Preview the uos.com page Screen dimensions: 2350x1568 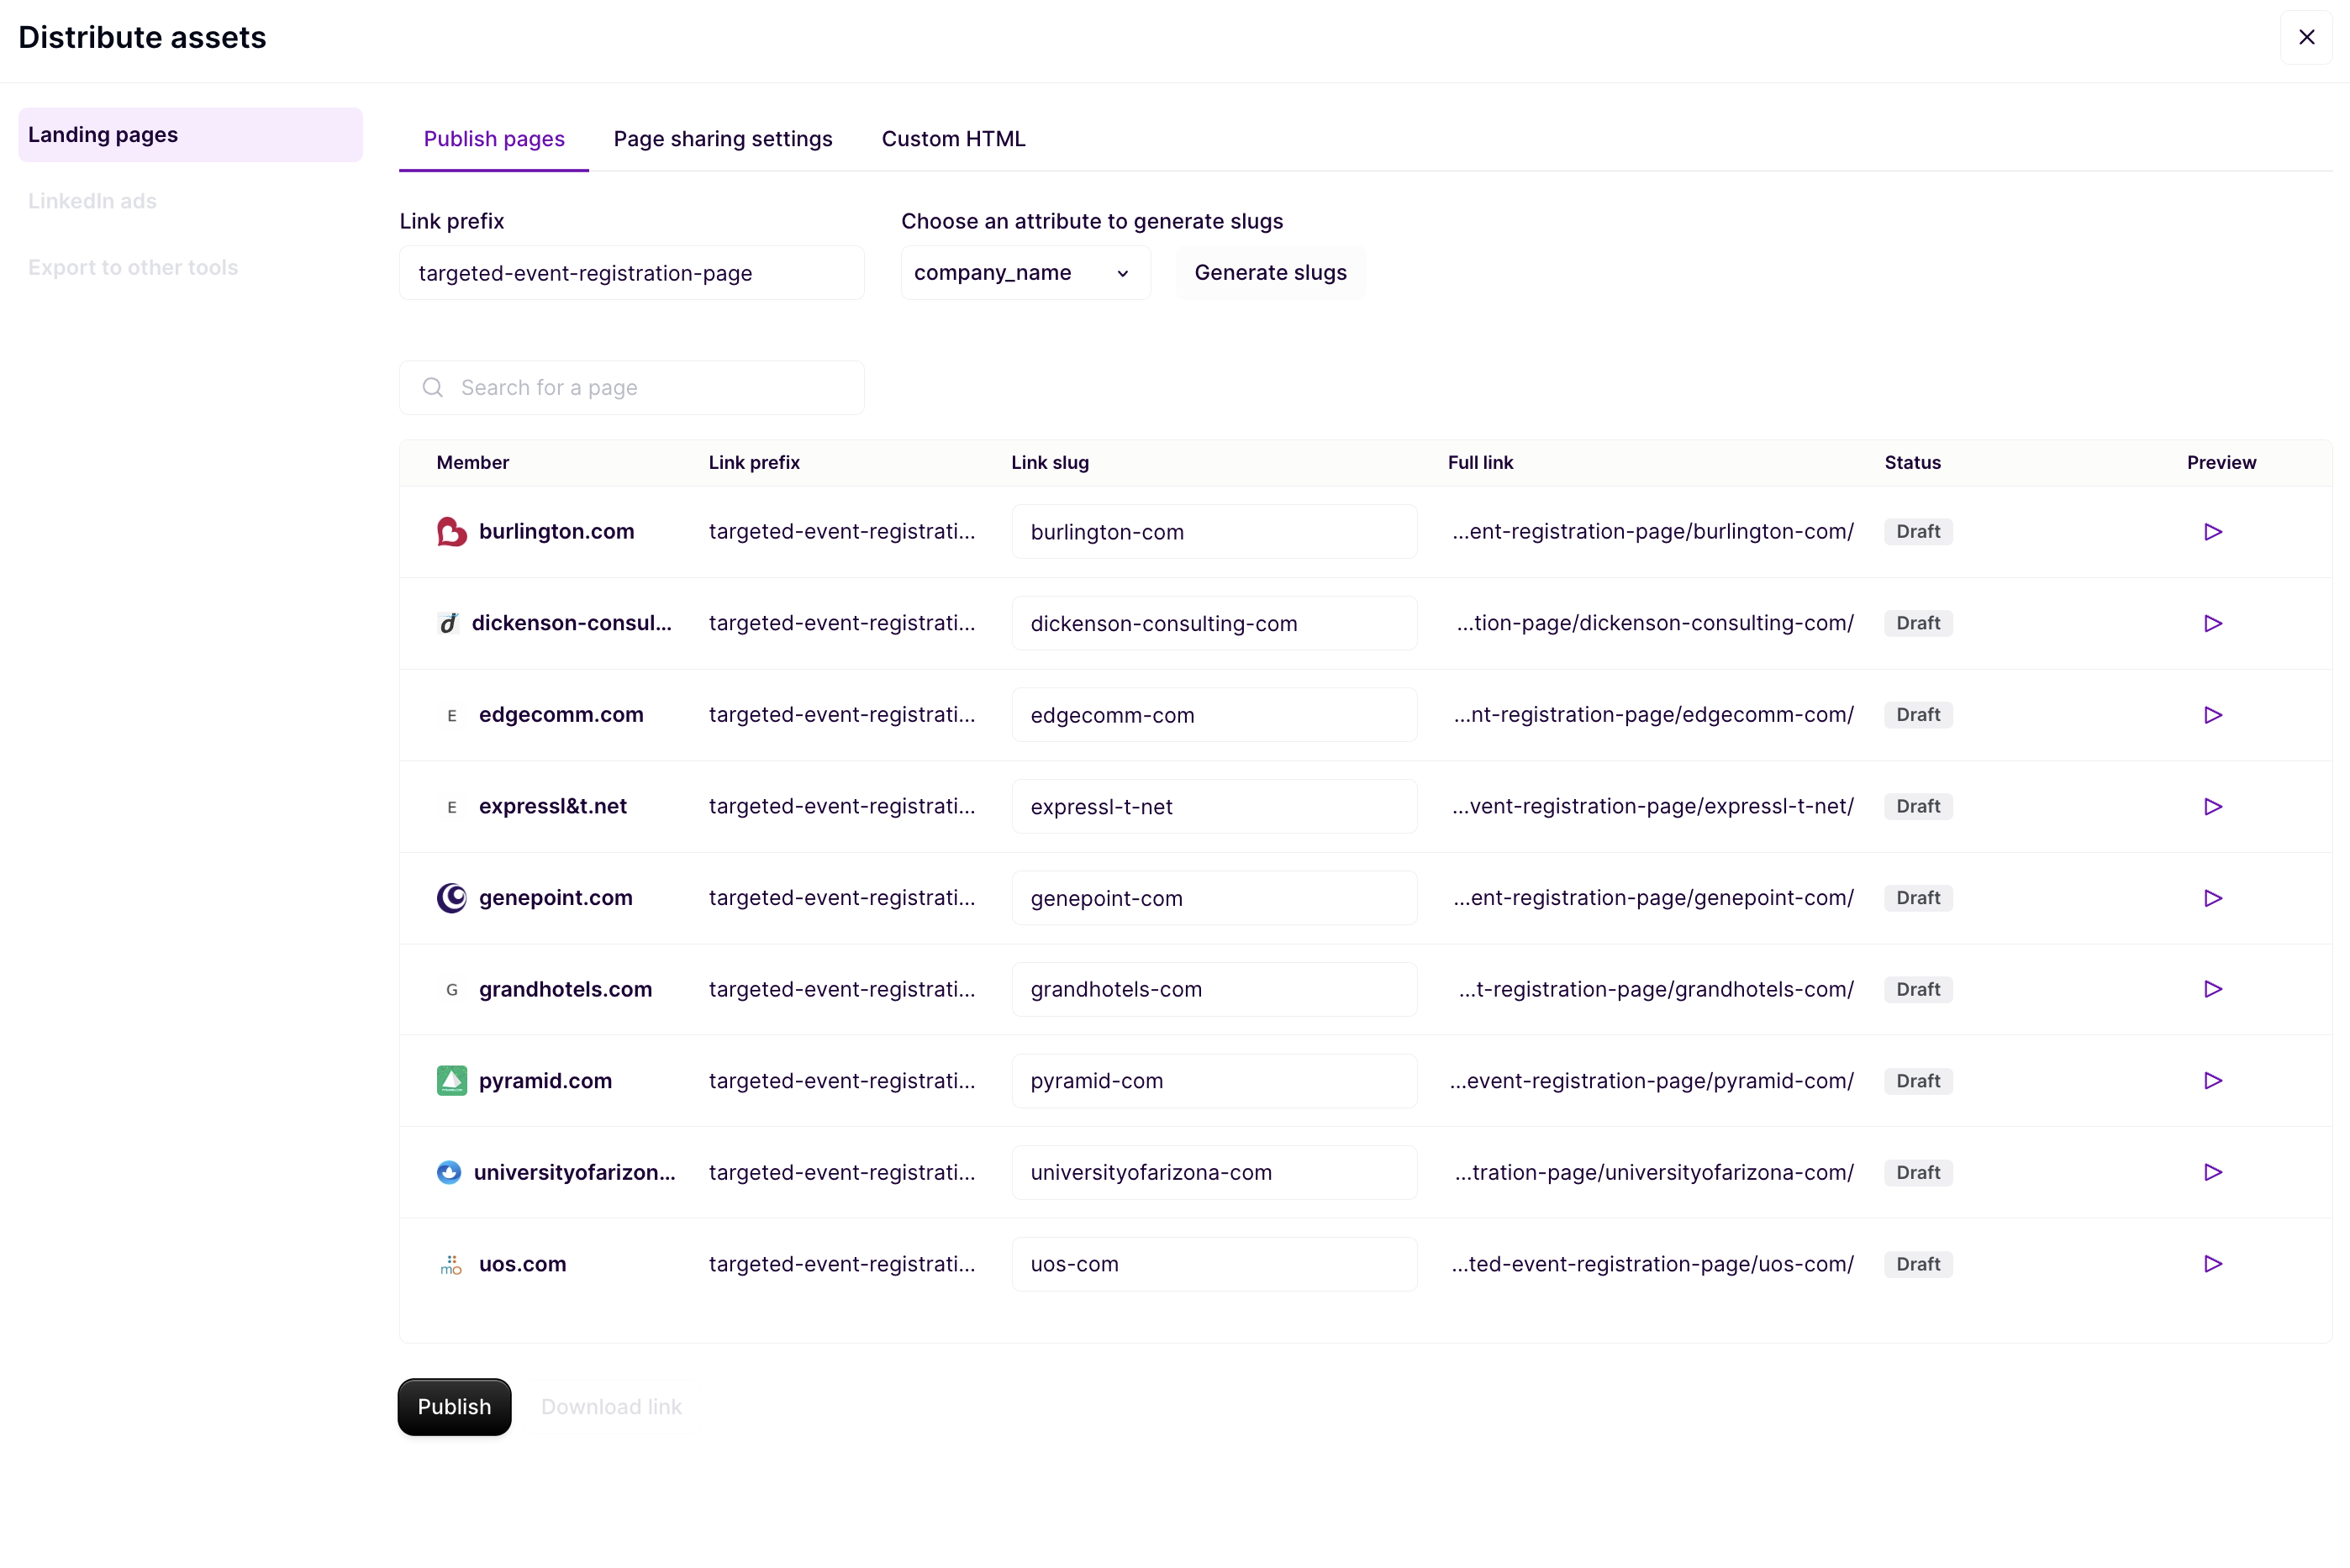[x=2212, y=1263]
